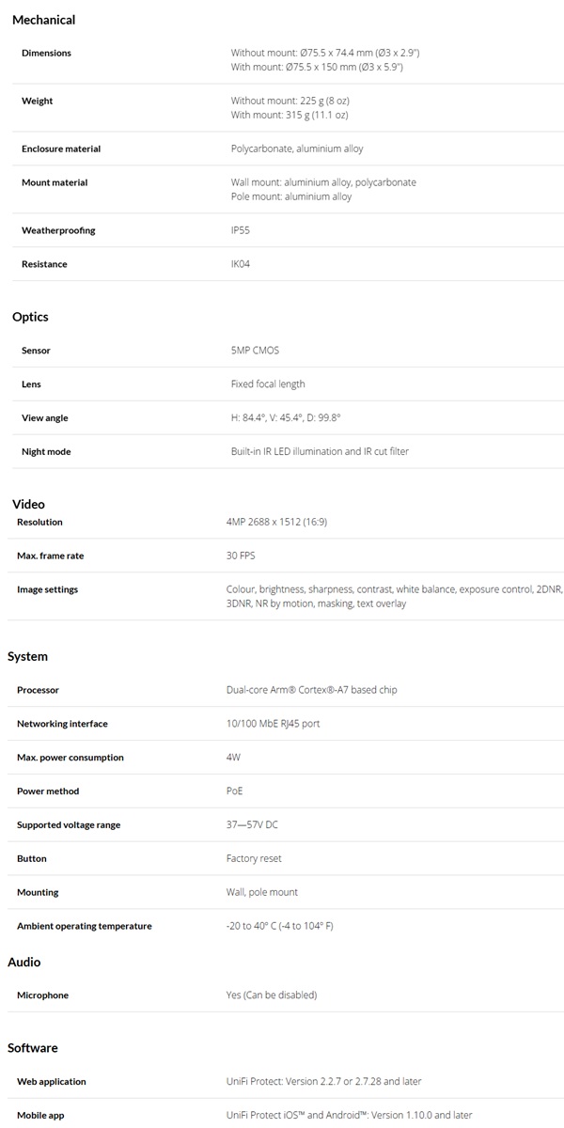Click the Web application version text
Screen dimensions: 564x1128
[x=331, y=1082]
